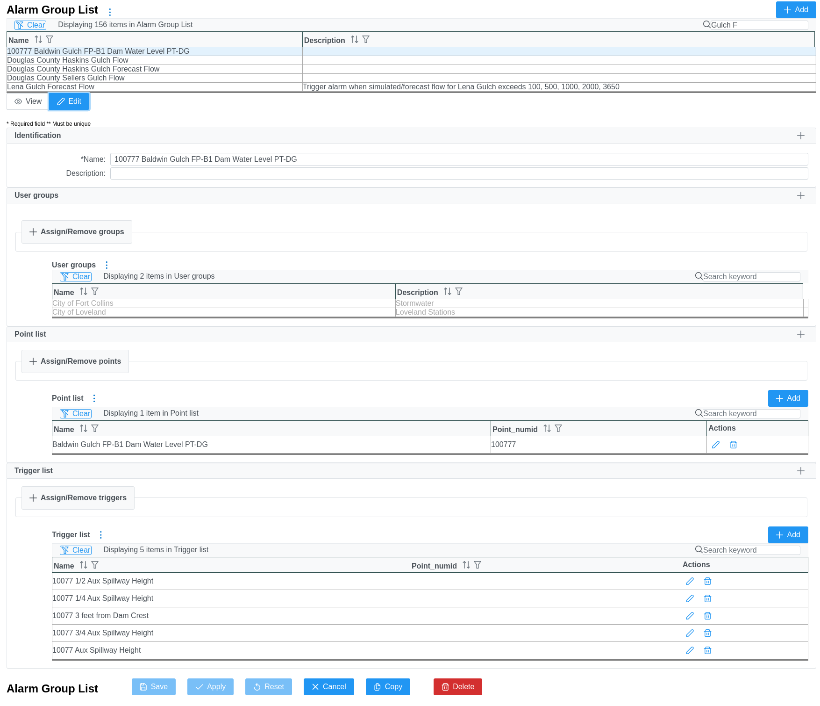
Task: Switch to View mode
Action: click(28, 101)
